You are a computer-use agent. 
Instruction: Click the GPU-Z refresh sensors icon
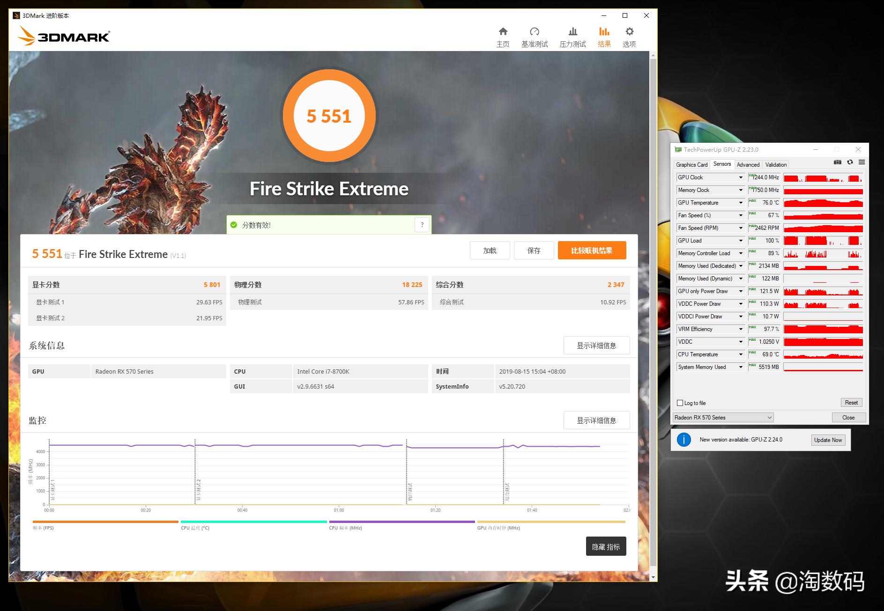tap(850, 162)
